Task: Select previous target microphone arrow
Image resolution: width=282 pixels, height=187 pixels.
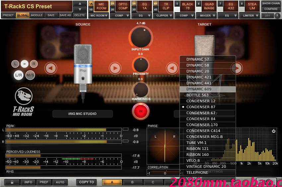Action: [x=172, y=68]
